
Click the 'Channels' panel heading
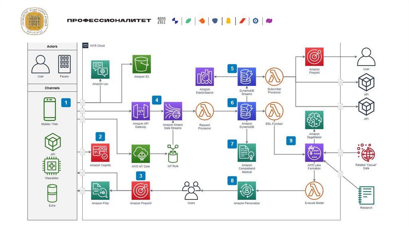click(52, 88)
